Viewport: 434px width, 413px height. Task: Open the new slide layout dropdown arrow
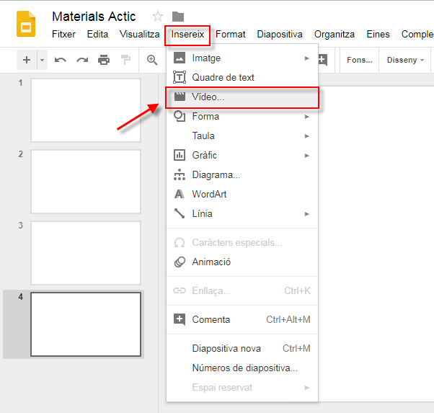42,60
